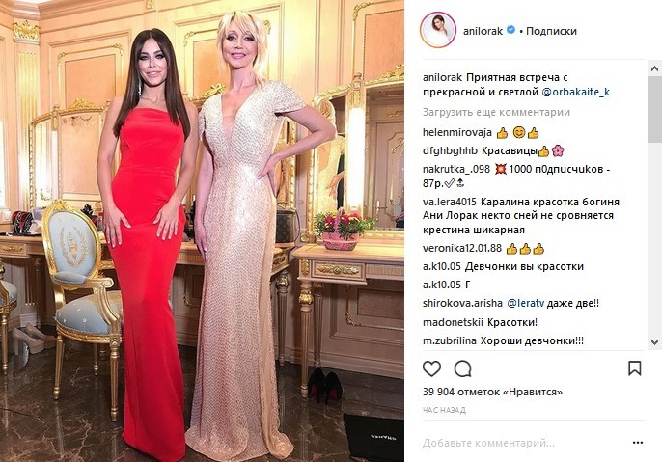
Task: Click the photo of two women
Action: click(x=203, y=231)
